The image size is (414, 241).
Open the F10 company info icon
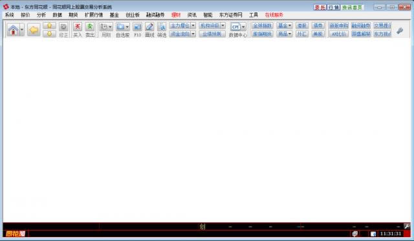click(137, 27)
